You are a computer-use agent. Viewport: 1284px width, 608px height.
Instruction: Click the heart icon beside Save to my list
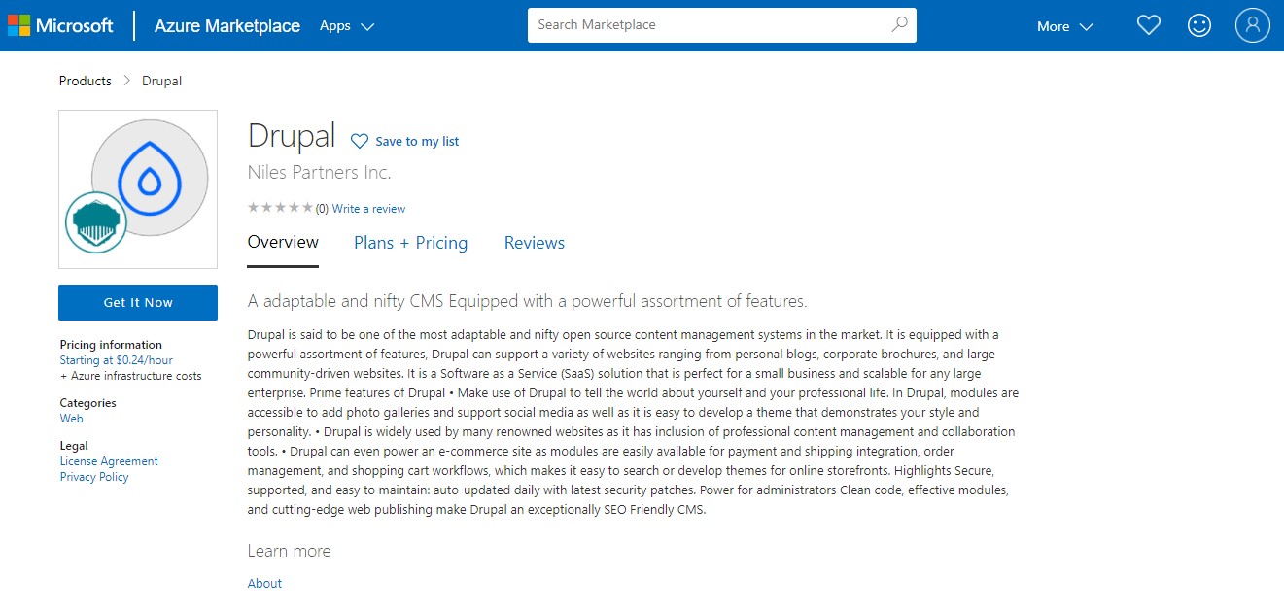(x=359, y=142)
